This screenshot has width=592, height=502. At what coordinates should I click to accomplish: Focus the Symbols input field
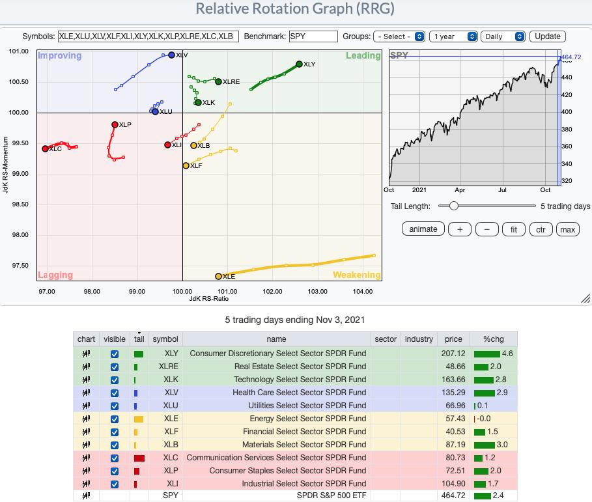[x=148, y=36]
